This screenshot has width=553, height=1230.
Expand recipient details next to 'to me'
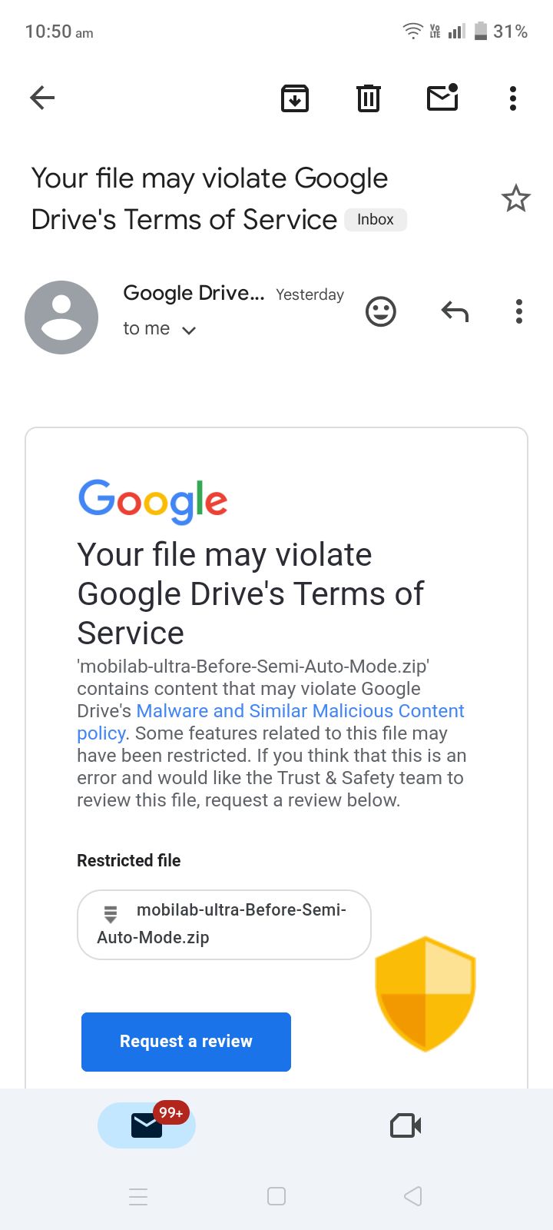pos(189,331)
